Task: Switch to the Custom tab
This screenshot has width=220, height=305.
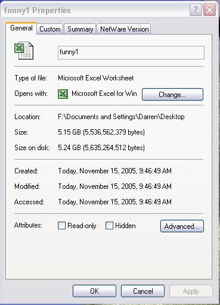Action: point(50,29)
